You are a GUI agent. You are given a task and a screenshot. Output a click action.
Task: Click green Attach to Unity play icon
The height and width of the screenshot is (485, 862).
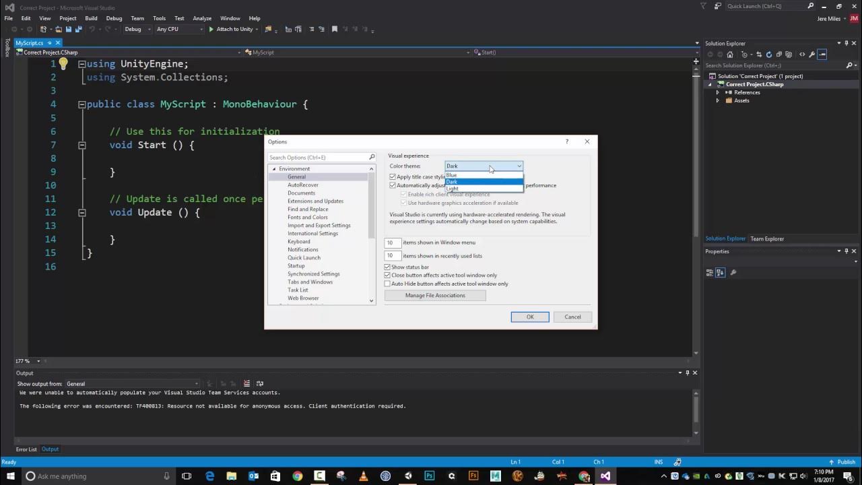(211, 30)
